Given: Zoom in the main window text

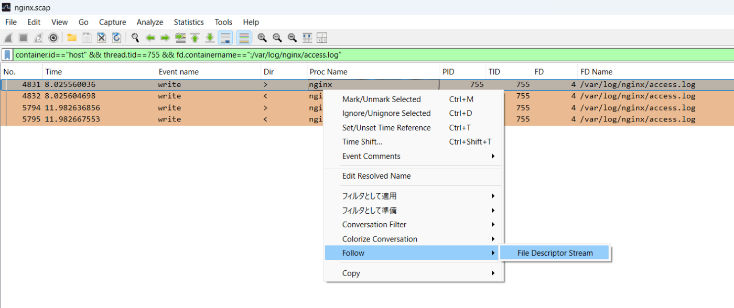Looking at the screenshot, I should click(x=262, y=38).
